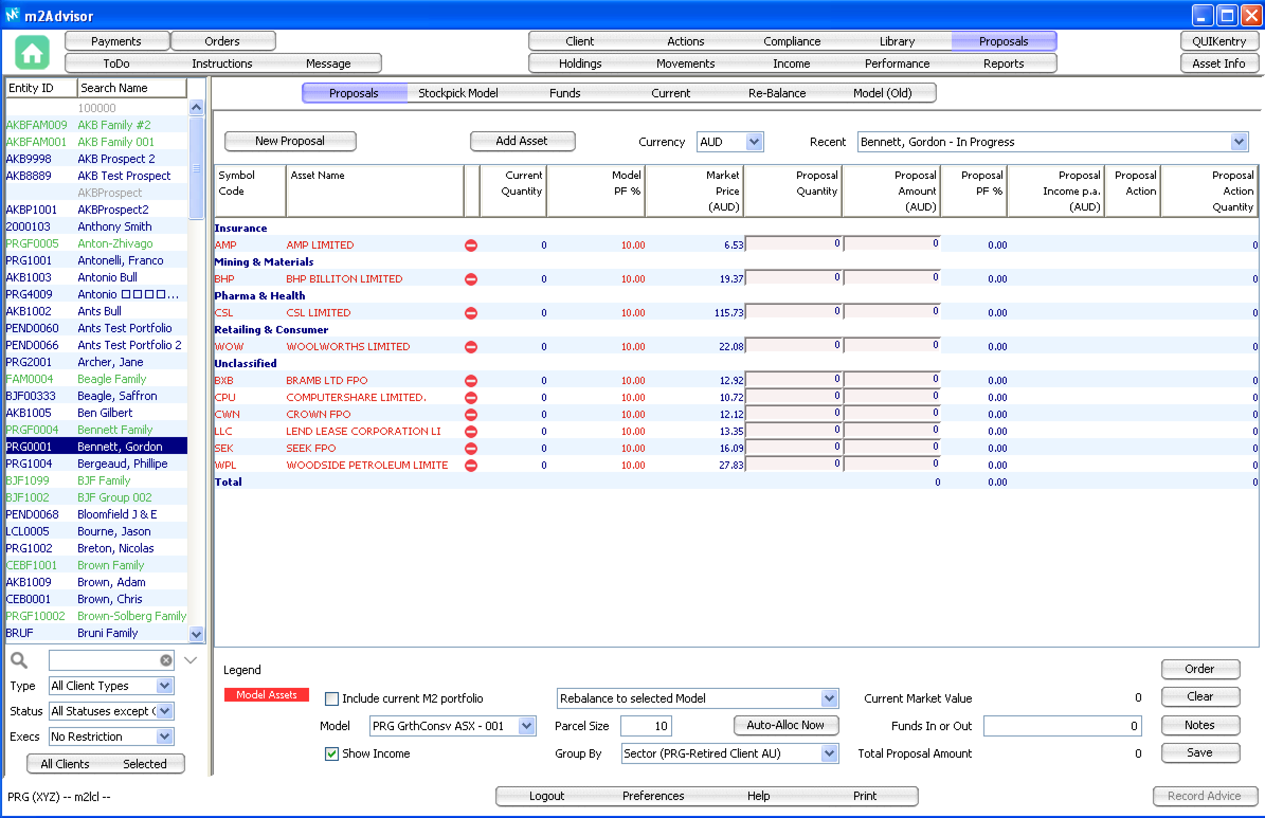The width and height of the screenshot is (1265, 818).
Task: Open the Group By Sector dropdown
Action: pyautogui.click(x=828, y=754)
